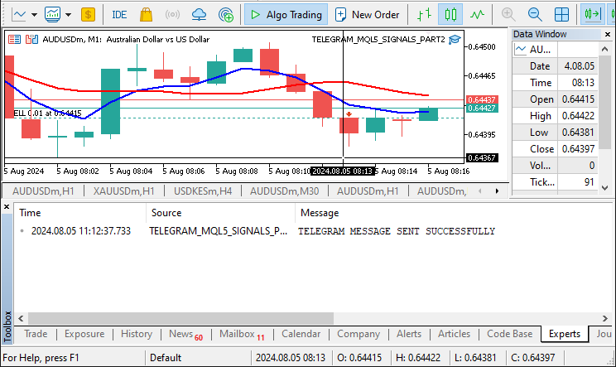
Task: Select the Date row in Data Window
Action: pyautogui.click(x=555, y=66)
